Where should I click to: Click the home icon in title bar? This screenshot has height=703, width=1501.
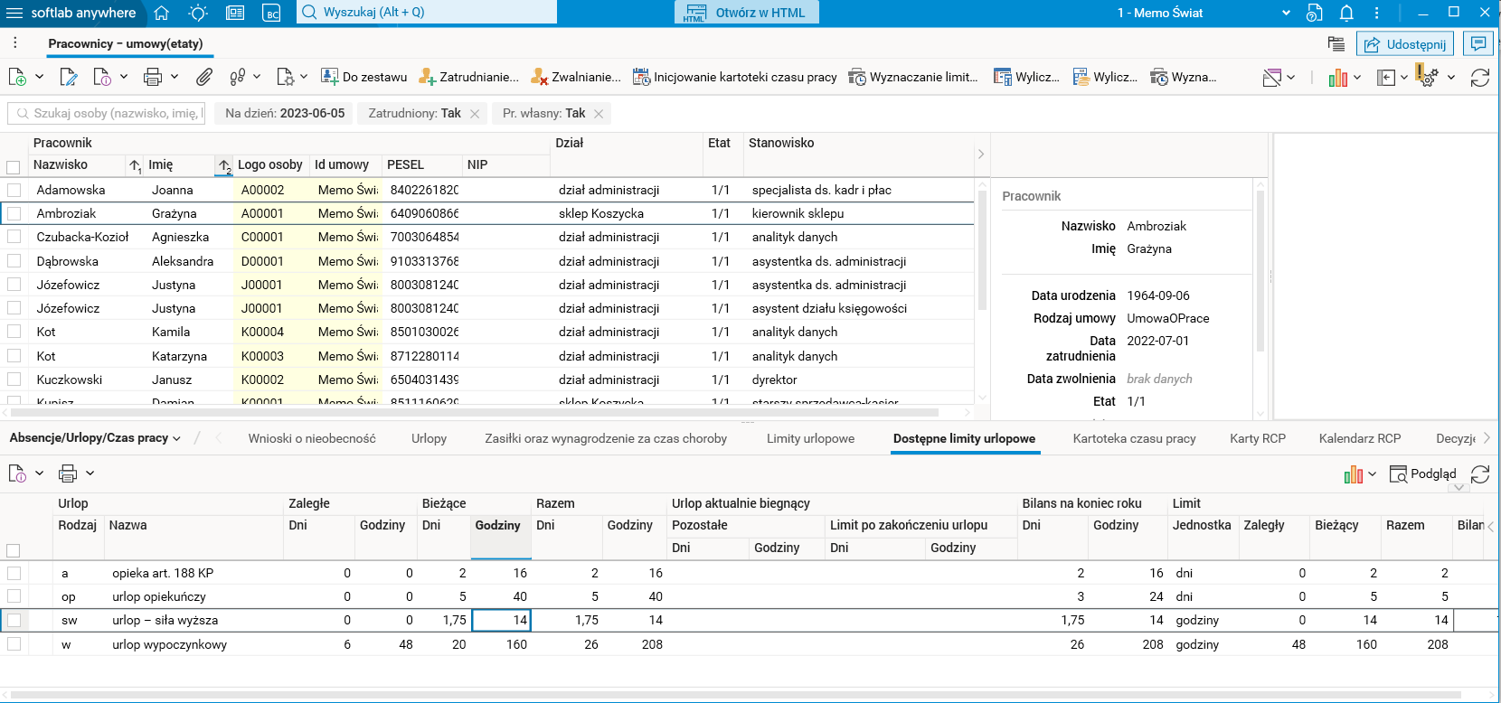pos(162,13)
